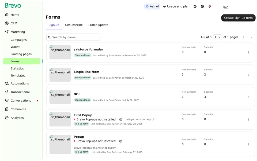
Task: Open three-dot menu for First Popup
Action: (248, 119)
